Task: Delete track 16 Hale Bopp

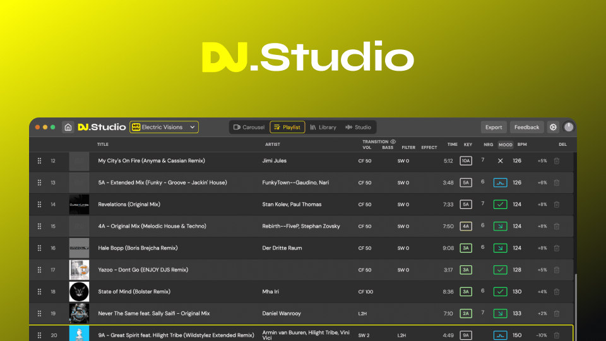Action: pyautogui.click(x=557, y=248)
